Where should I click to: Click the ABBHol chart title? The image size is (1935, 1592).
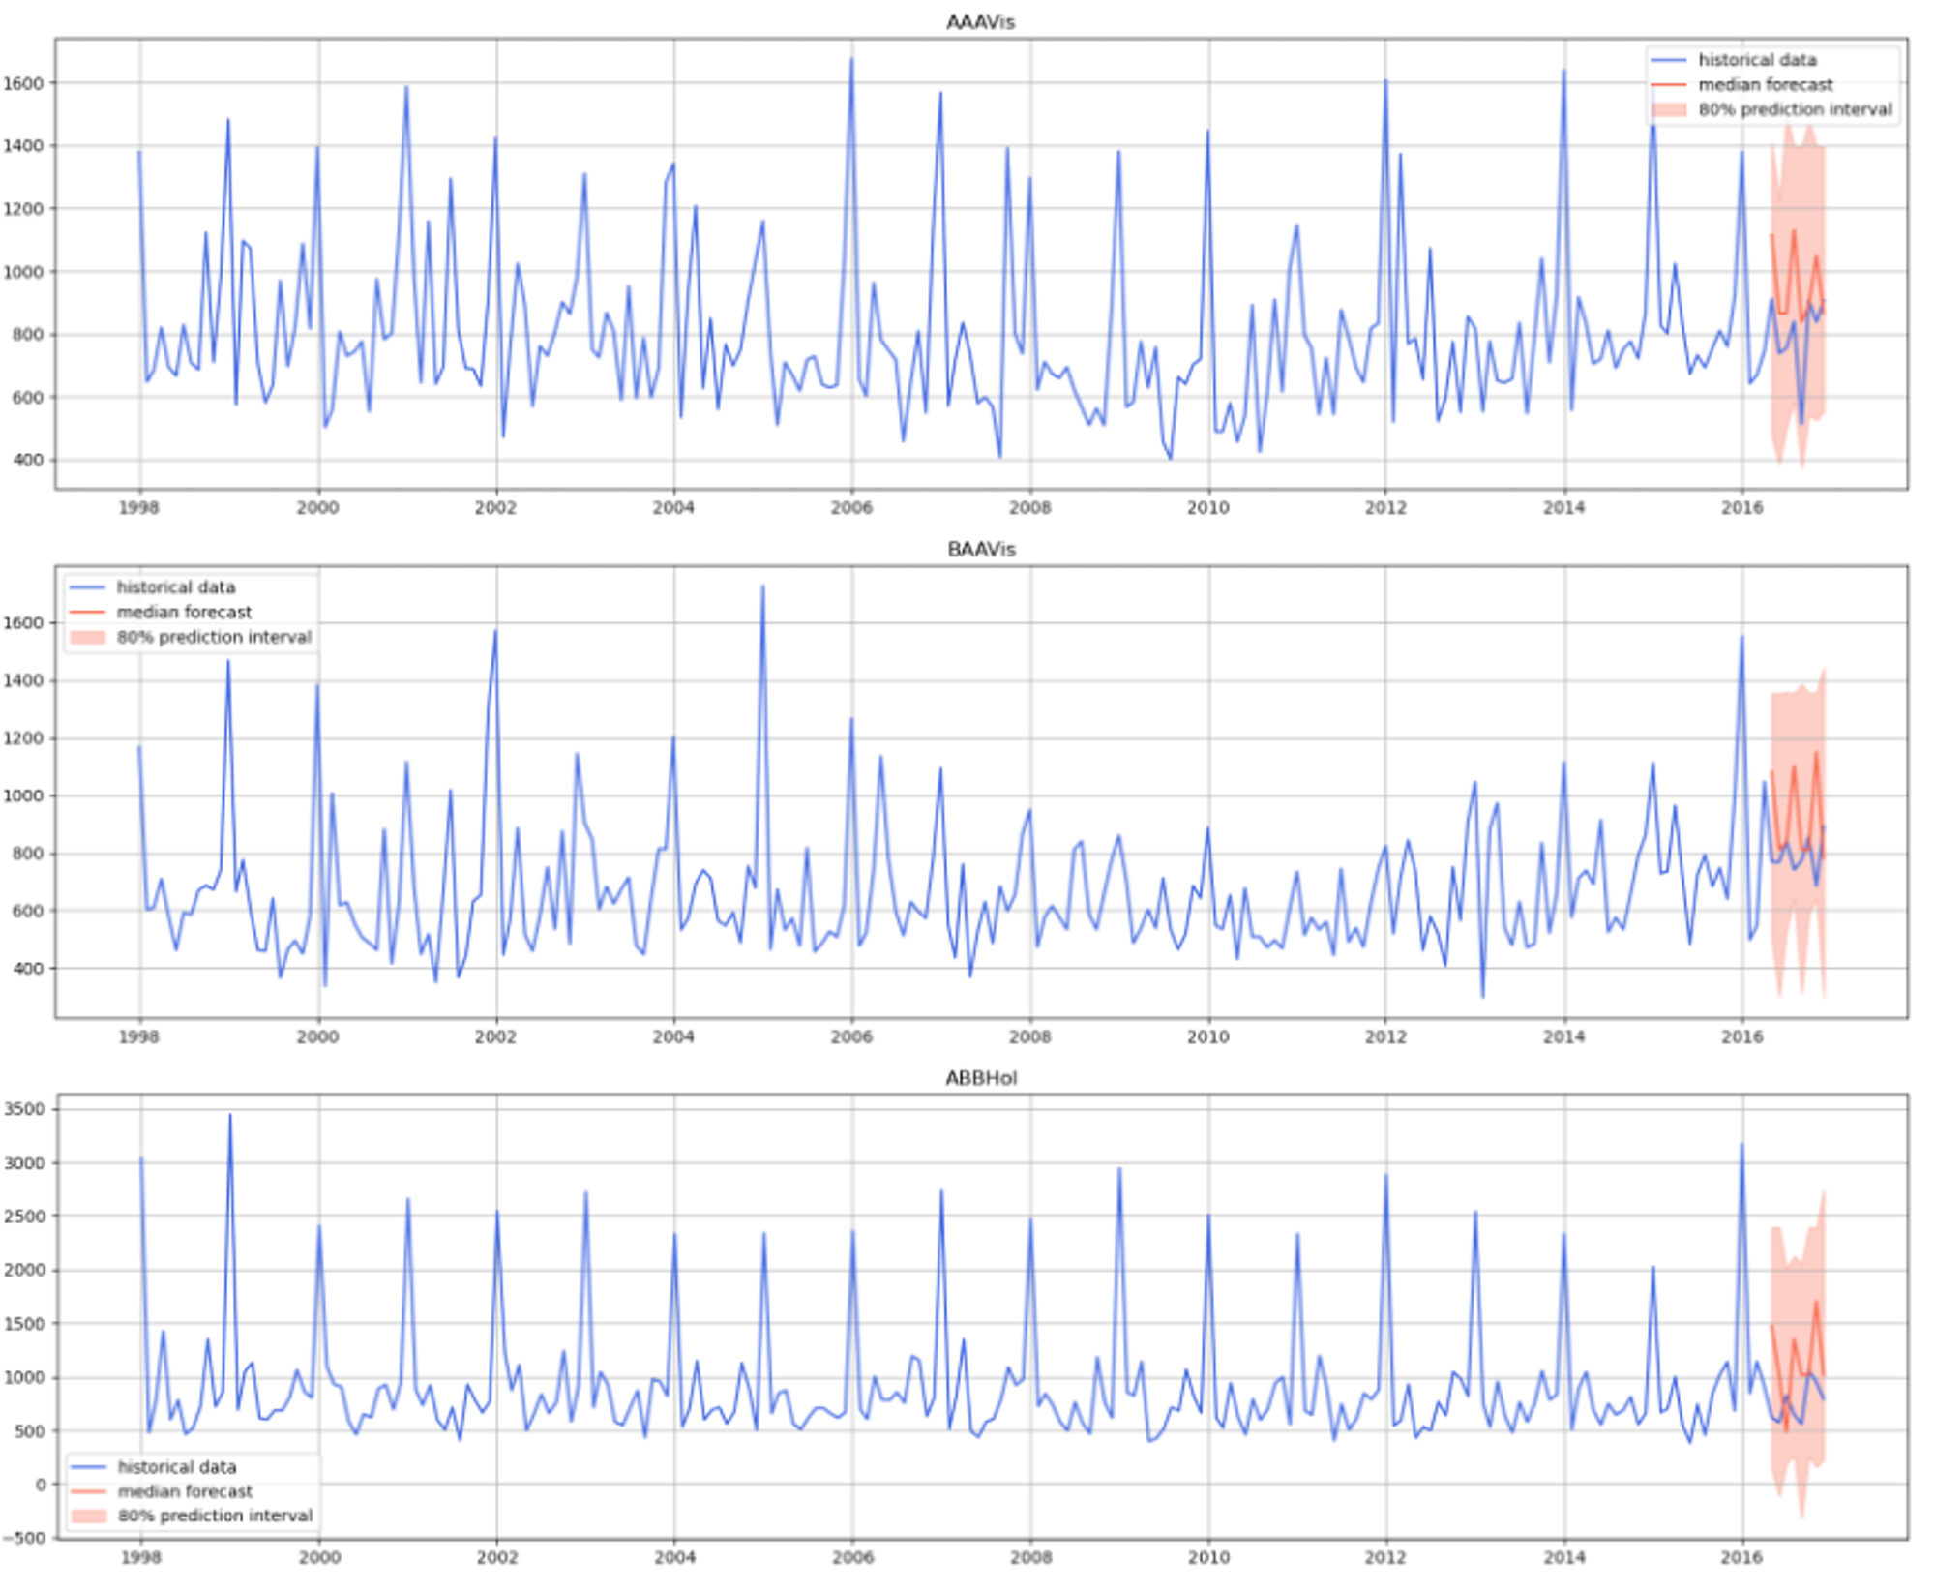pos(980,1078)
